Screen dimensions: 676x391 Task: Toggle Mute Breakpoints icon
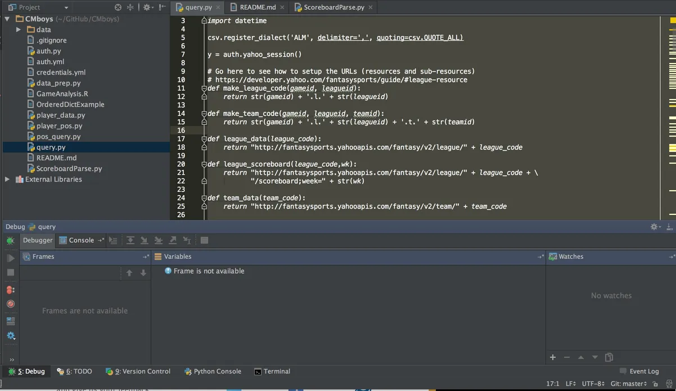click(x=10, y=304)
